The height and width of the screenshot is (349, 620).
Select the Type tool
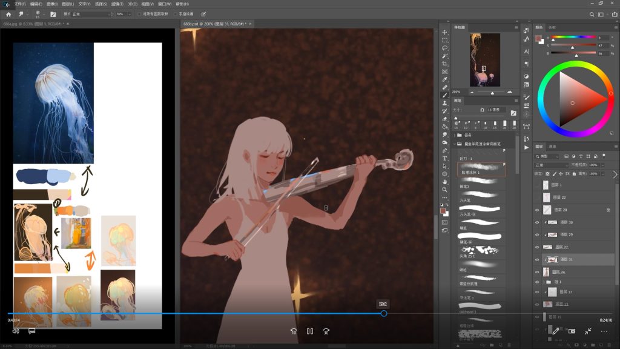click(444, 158)
